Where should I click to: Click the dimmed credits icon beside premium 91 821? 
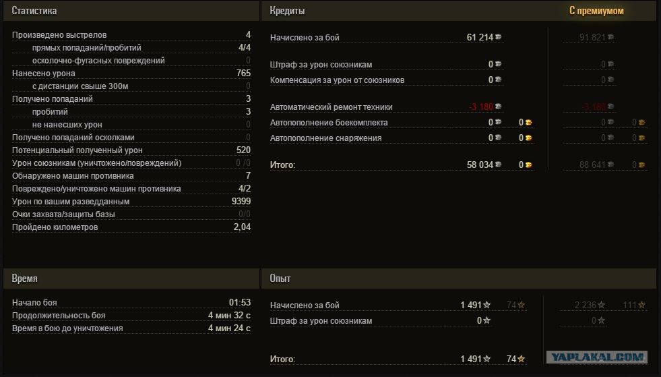tap(611, 37)
